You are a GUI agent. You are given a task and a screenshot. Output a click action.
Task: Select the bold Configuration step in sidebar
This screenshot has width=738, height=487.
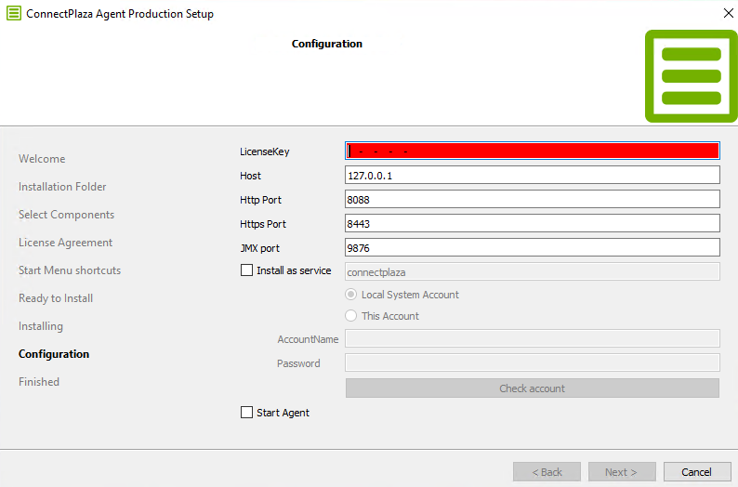coord(54,354)
